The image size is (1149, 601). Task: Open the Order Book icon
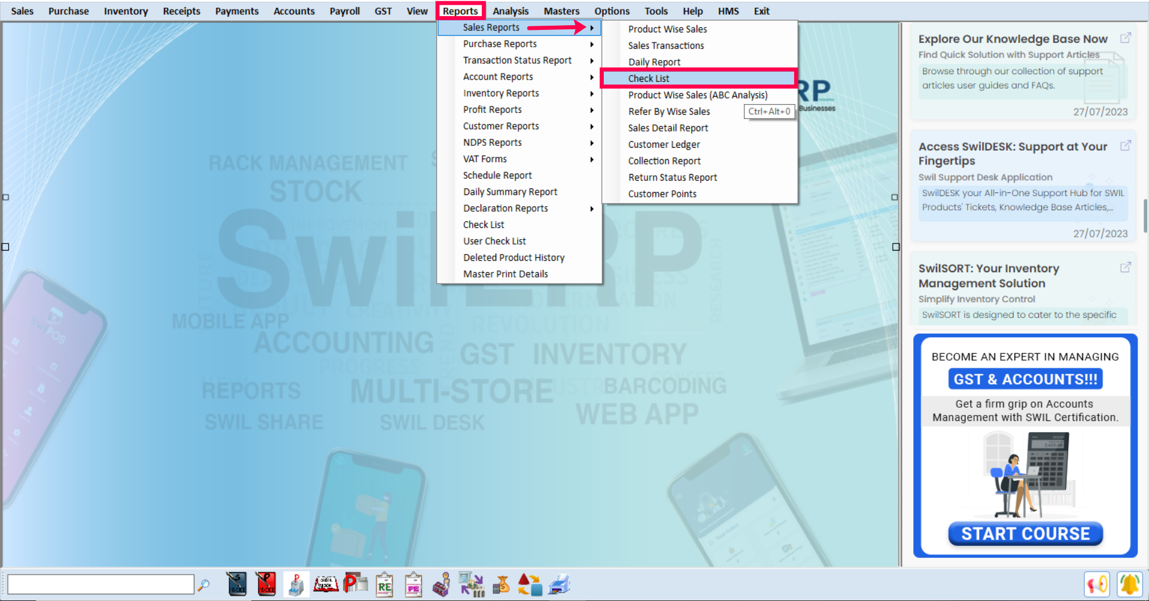coord(326,584)
